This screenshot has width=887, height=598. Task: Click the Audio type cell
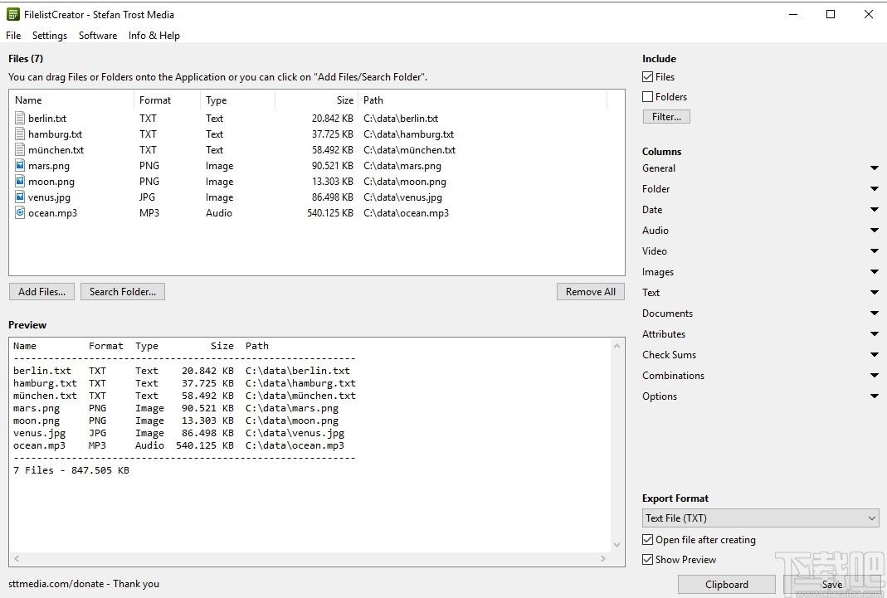pyautogui.click(x=219, y=213)
